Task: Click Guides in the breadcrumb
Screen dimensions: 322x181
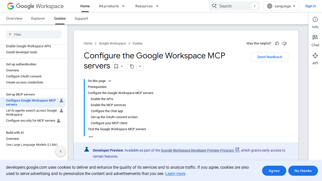Action: coord(138,43)
